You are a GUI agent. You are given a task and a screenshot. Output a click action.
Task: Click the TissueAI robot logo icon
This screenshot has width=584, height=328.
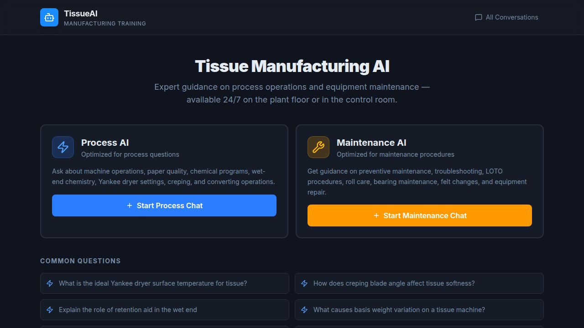[49, 17]
